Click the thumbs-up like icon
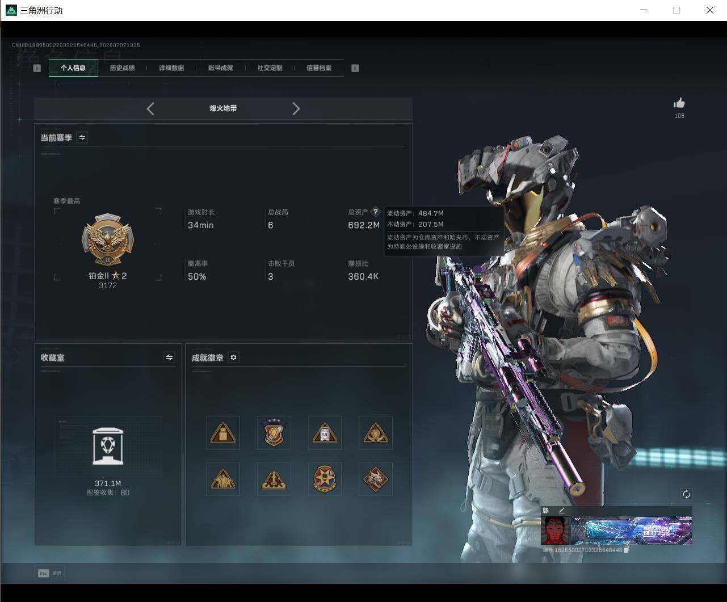 (679, 103)
